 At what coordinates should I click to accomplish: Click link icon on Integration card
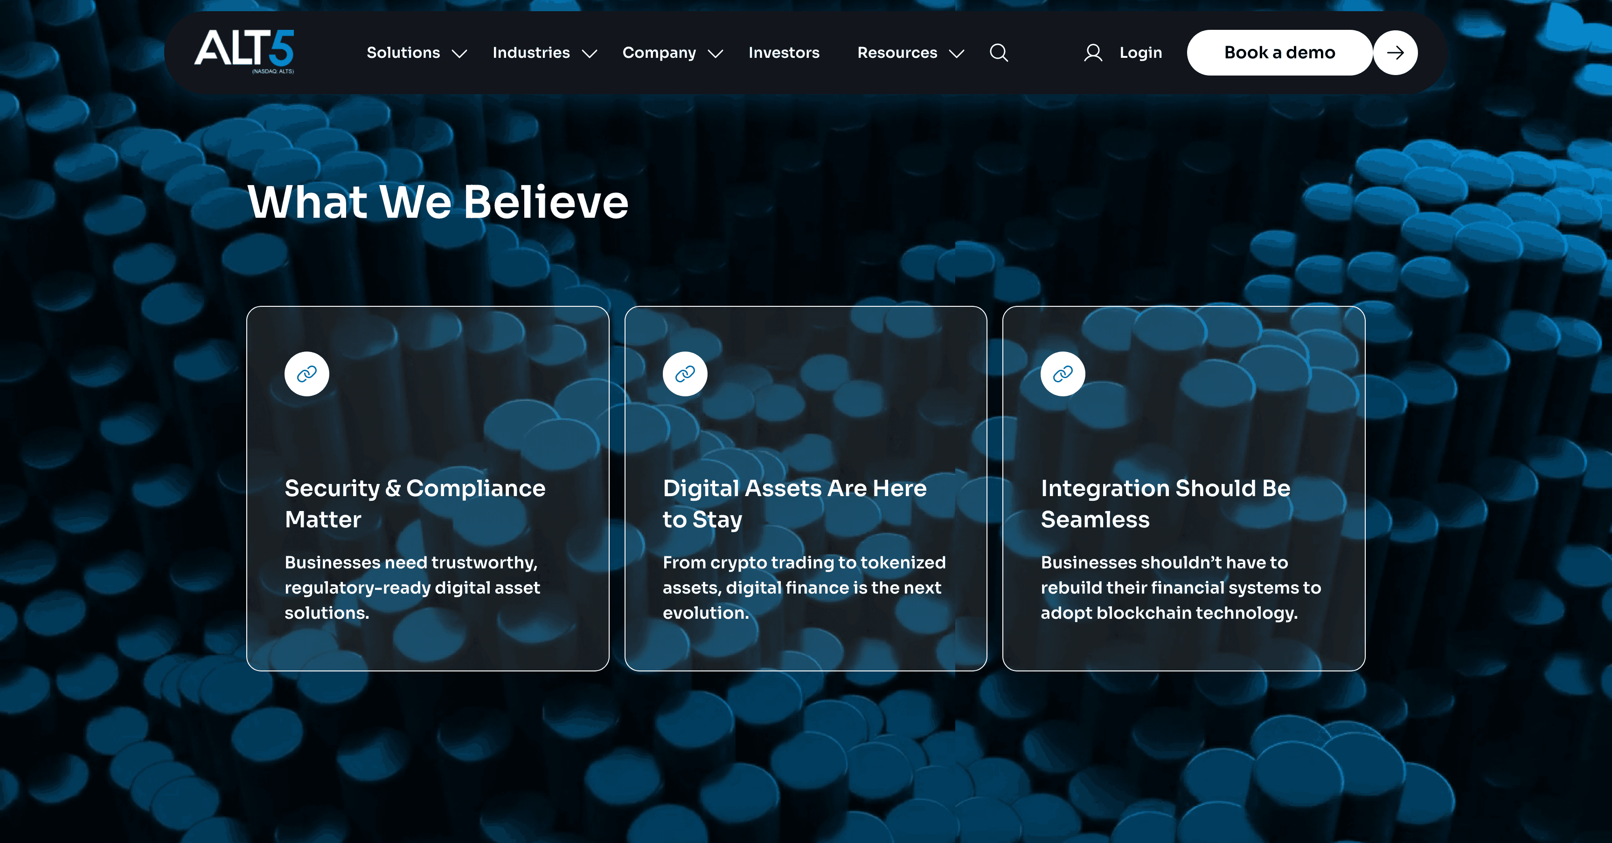coord(1063,374)
